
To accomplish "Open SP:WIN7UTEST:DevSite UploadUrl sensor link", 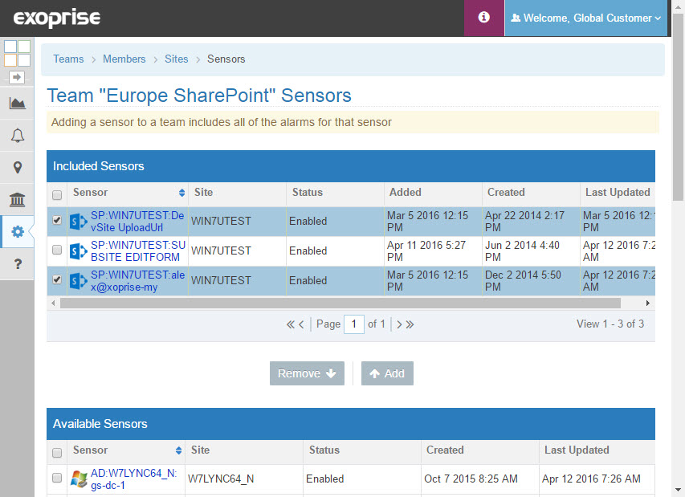I will coord(137,222).
